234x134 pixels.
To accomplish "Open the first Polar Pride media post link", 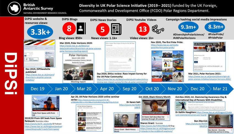I will click(164, 46).
